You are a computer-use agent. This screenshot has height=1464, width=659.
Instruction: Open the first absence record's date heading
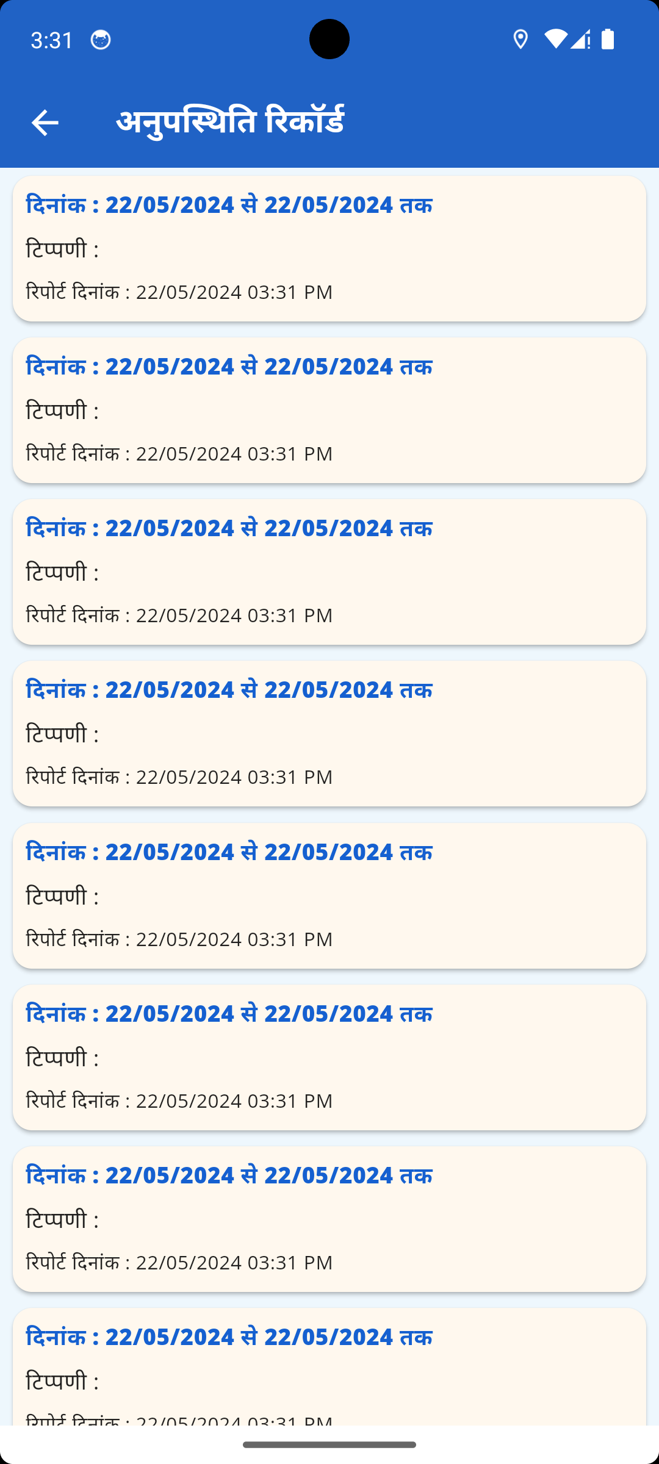[229, 205]
